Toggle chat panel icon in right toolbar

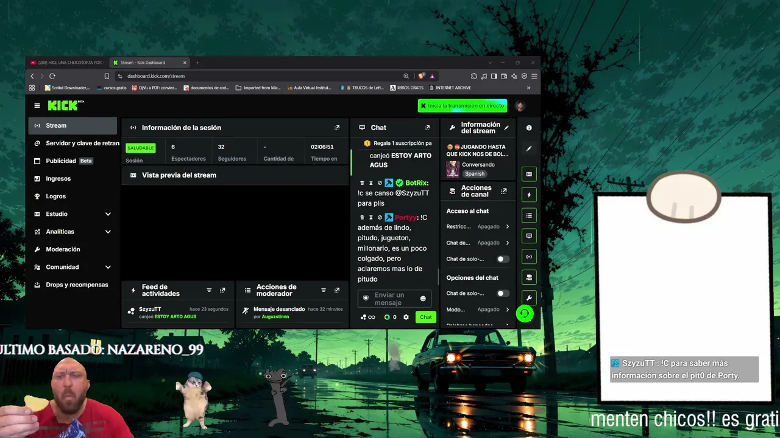[529, 236]
